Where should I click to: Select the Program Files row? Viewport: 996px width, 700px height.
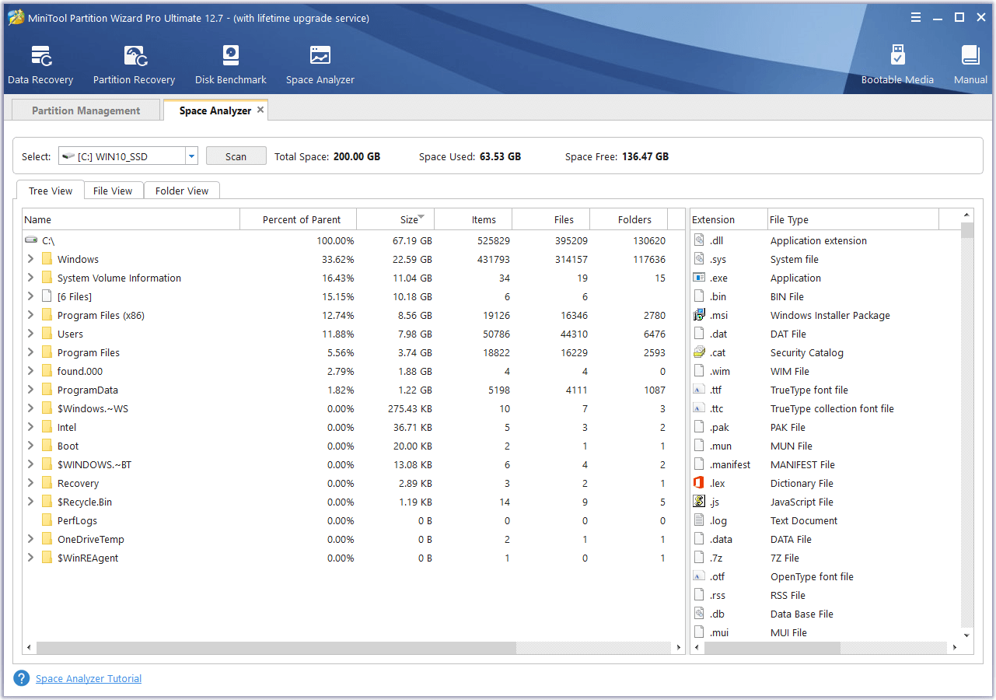click(354, 352)
